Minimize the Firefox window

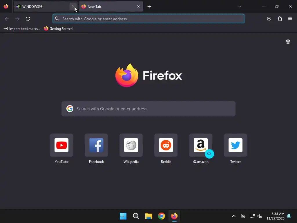pos(263,6)
